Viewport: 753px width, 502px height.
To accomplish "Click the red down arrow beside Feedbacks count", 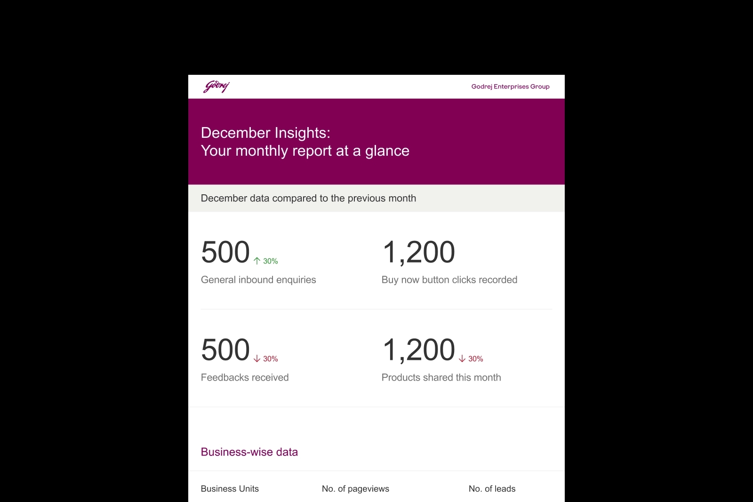I will 257,359.
